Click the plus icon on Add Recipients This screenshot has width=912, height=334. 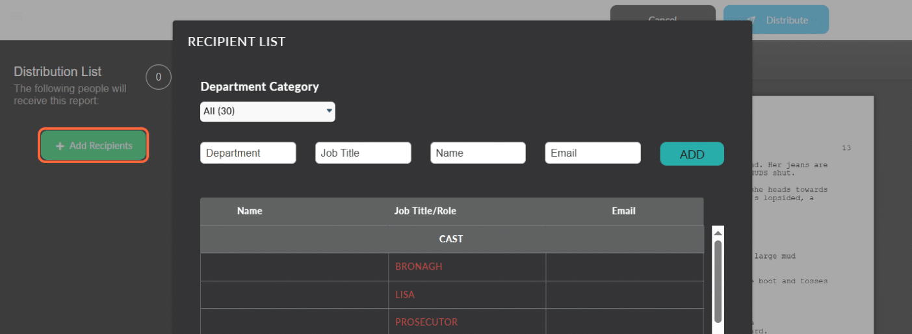[x=60, y=146]
